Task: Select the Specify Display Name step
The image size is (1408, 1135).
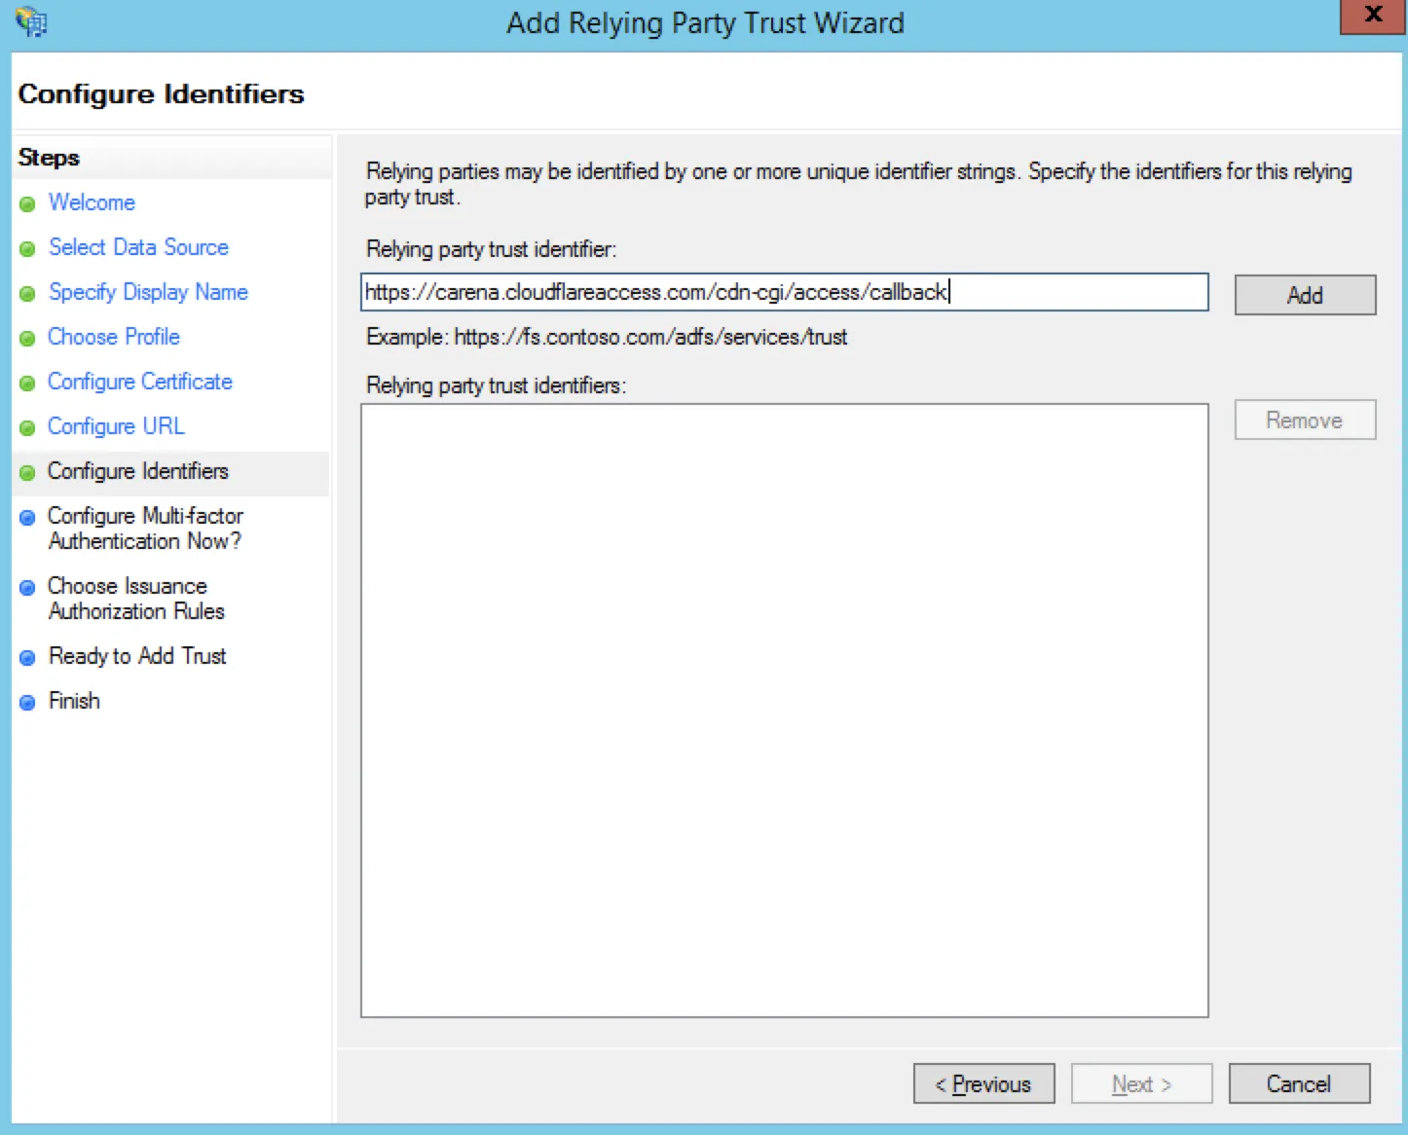Action: tap(148, 293)
